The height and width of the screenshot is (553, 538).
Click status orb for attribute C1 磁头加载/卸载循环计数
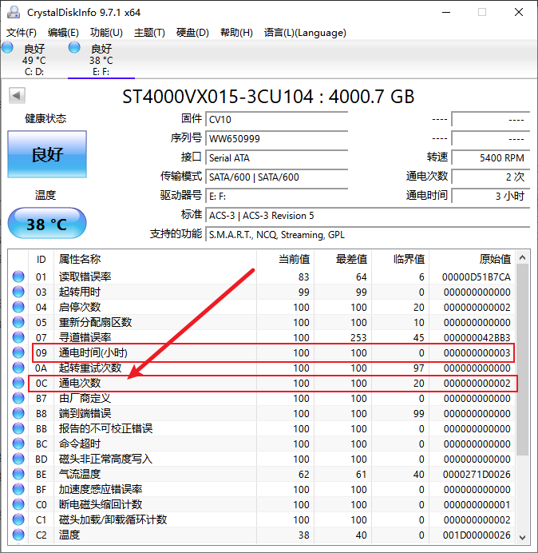click(18, 519)
